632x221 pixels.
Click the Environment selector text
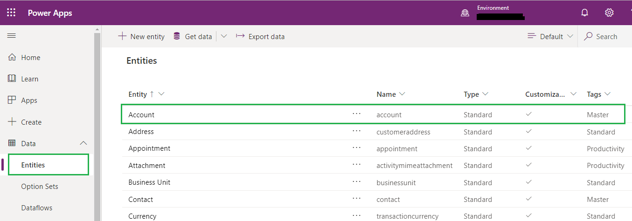493,8
